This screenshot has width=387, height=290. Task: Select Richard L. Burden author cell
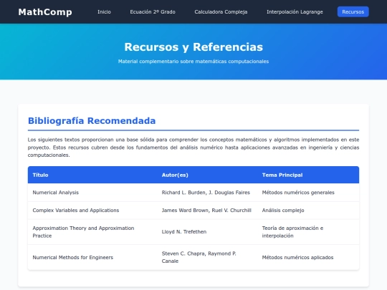point(207,193)
